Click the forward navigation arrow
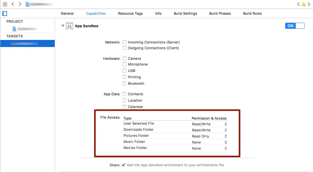 (x=20, y=4)
